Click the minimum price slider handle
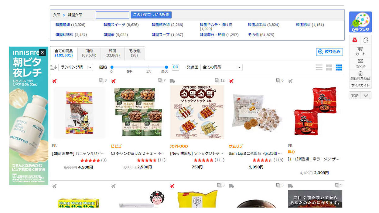The height and width of the screenshot is (213, 379). [x=112, y=67]
